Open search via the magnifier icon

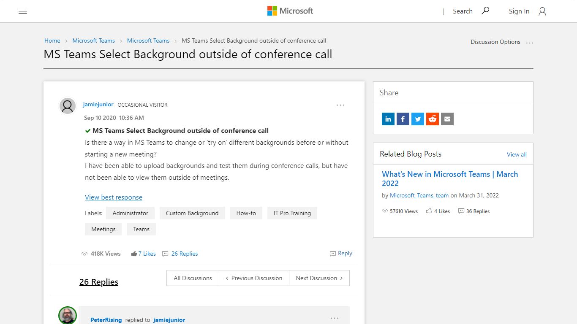pos(485,11)
